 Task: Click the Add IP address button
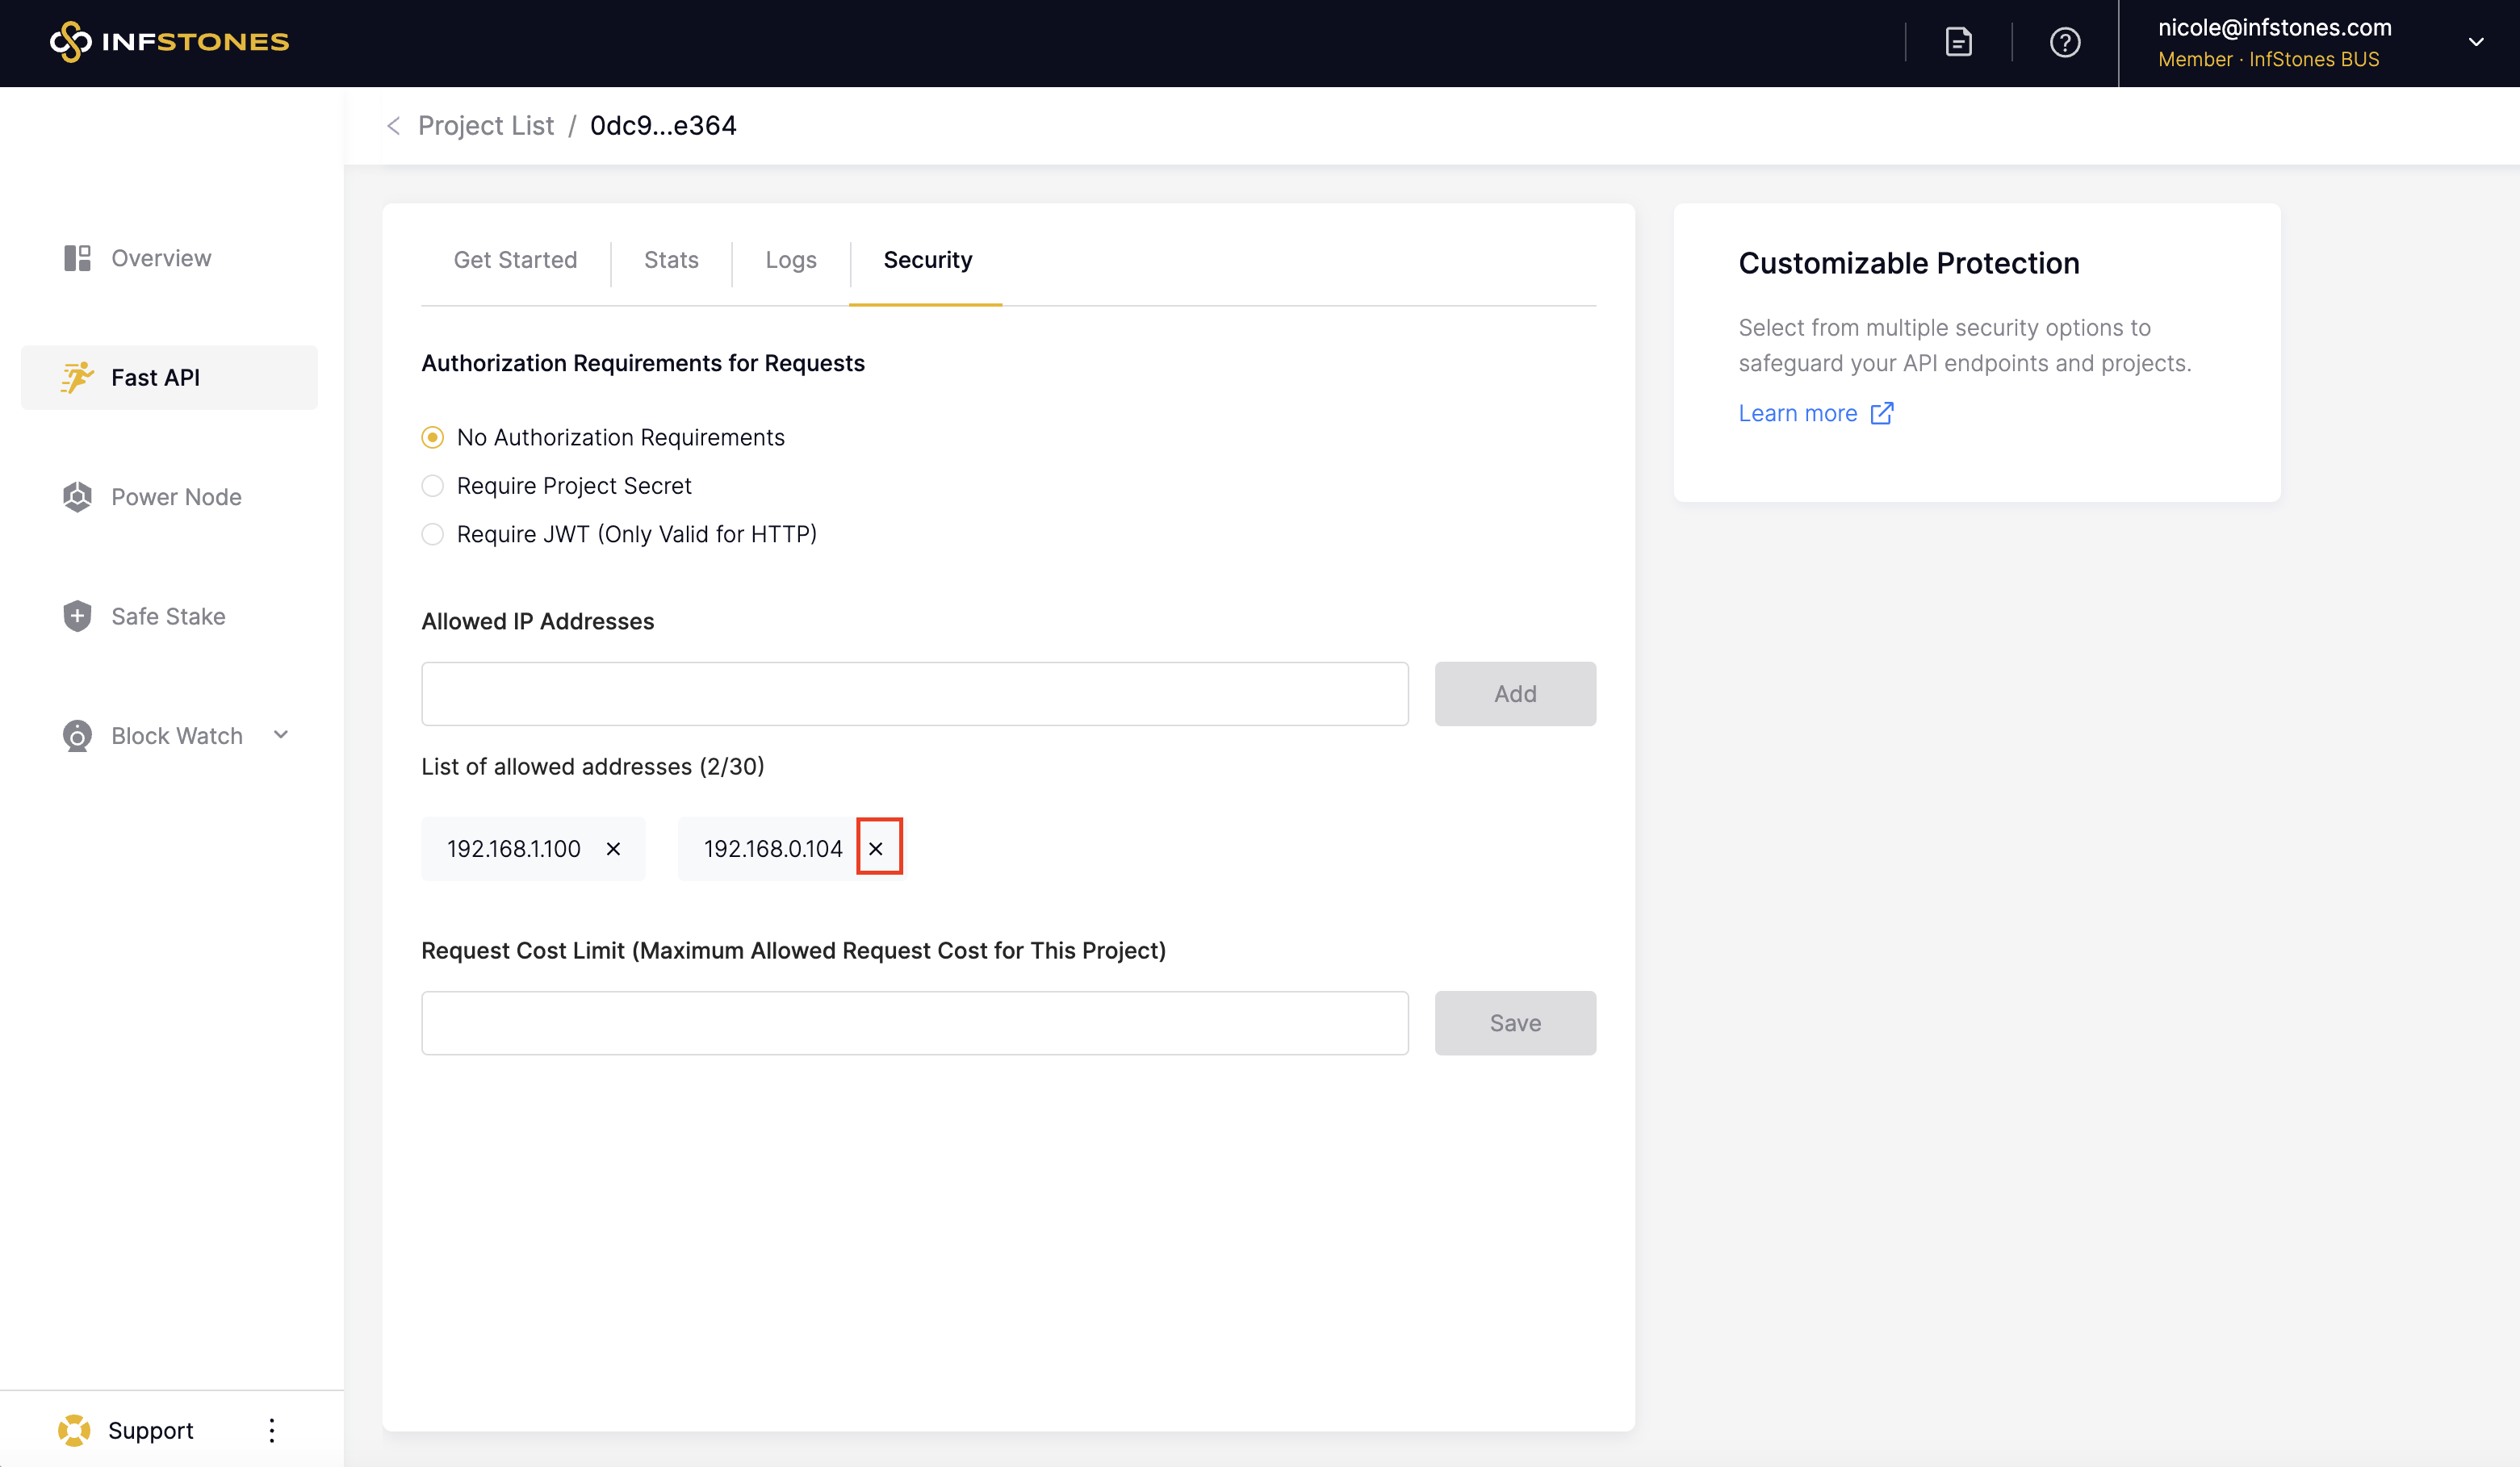click(x=1514, y=694)
